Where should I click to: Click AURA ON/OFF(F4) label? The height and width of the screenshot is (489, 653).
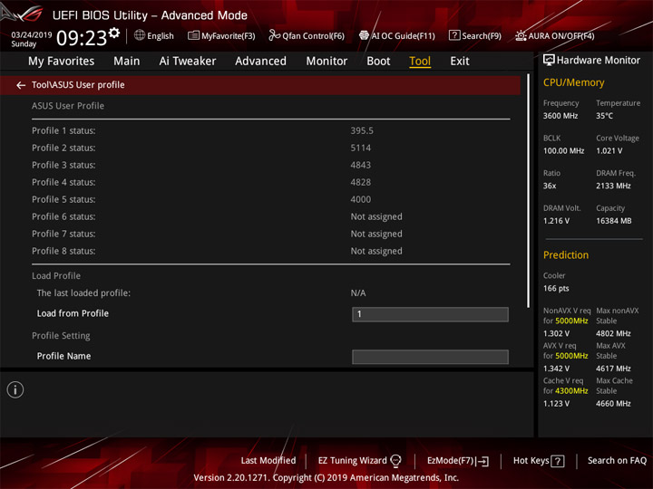(561, 35)
